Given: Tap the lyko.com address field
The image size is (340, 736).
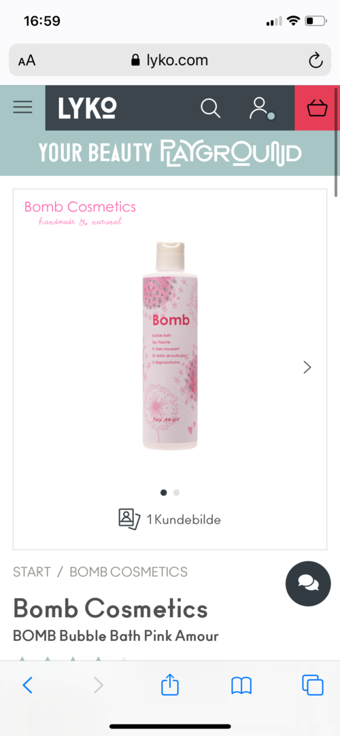Looking at the screenshot, I should (170, 60).
